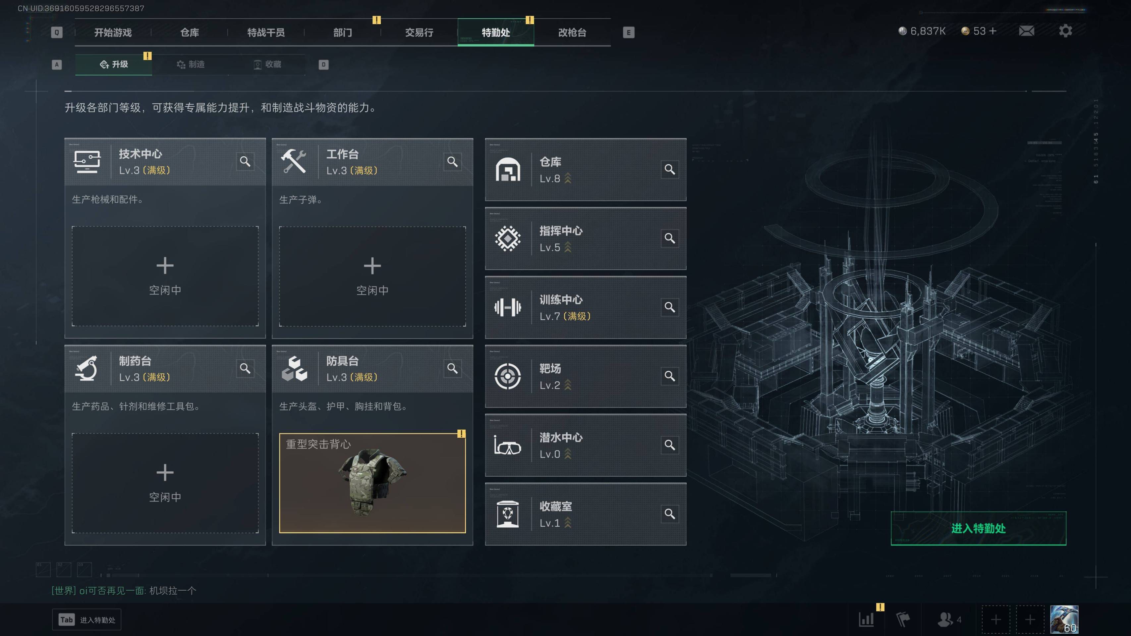Image resolution: width=1131 pixels, height=636 pixels.
Task: Switch to the 收藏 sub-tab
Action: pyautogui.click(x=267, y=65)
